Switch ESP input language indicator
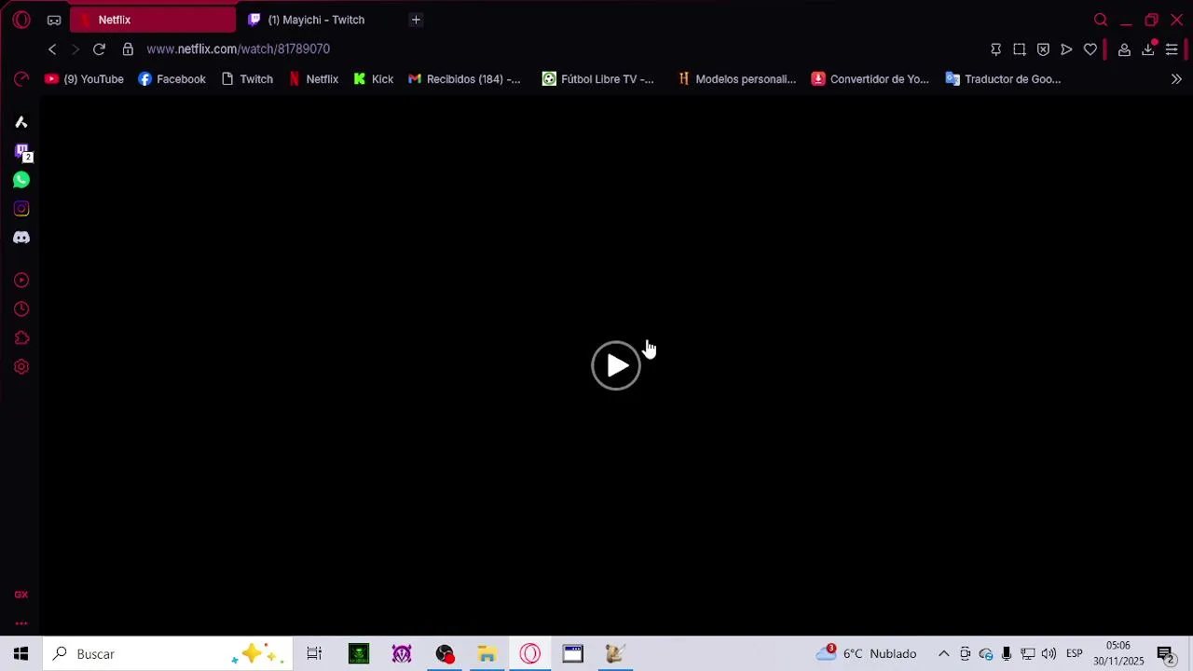1193x671 pixels. click(1074, 654)
